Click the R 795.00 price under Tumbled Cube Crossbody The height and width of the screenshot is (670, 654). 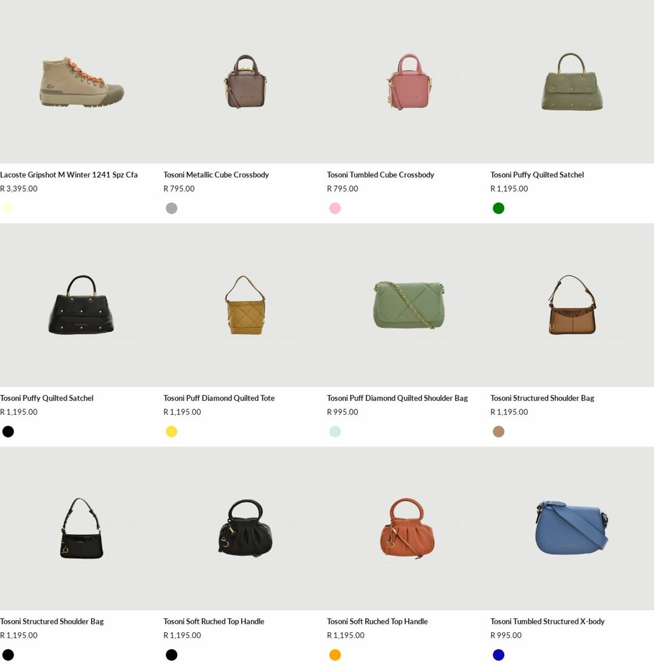tap(343, 189)
